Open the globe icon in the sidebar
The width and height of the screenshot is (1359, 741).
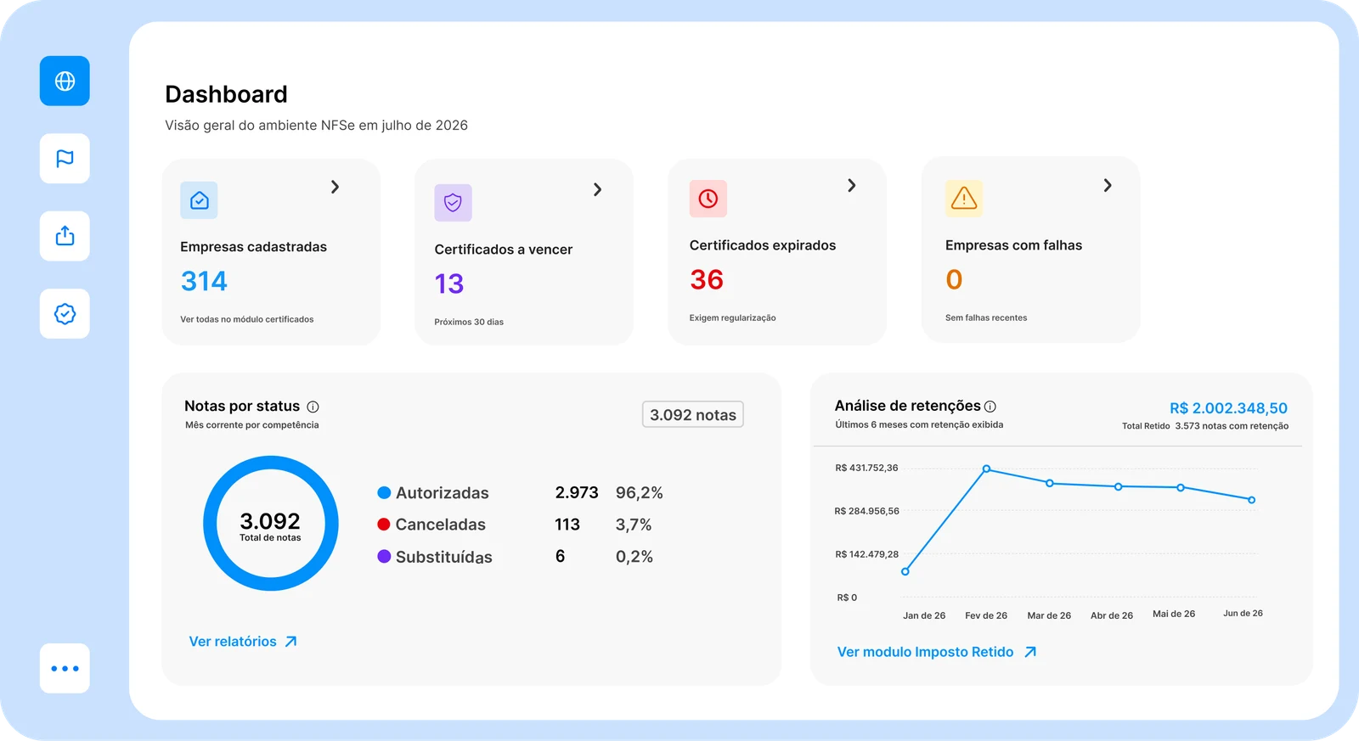(x=65, y=81)
